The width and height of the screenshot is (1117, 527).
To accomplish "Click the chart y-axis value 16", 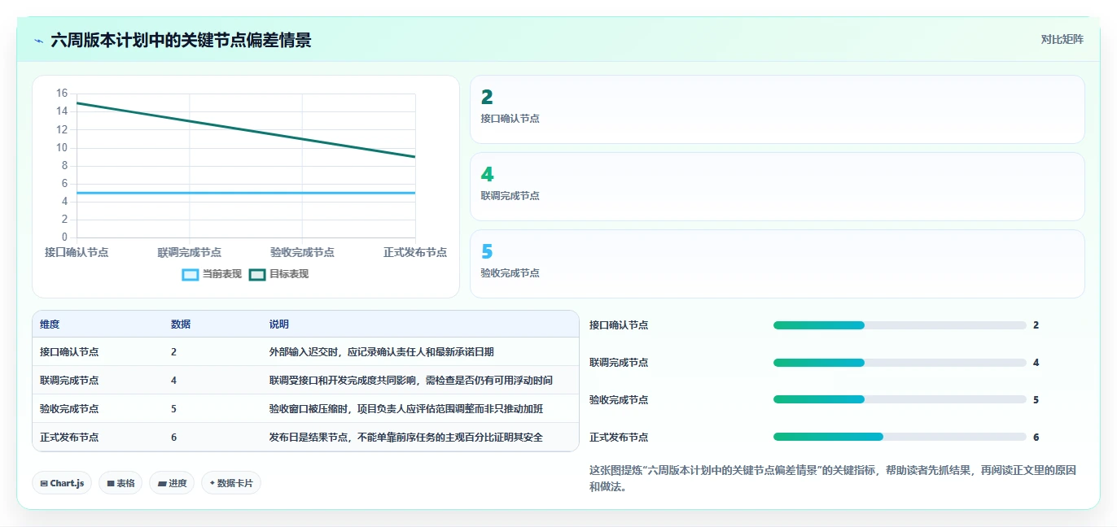I will pos(62,94).
